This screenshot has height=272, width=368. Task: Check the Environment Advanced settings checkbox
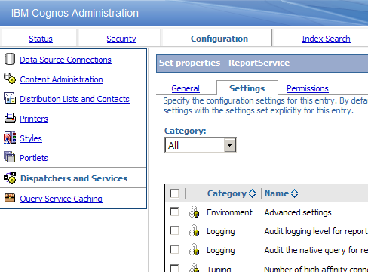(174, 212)
